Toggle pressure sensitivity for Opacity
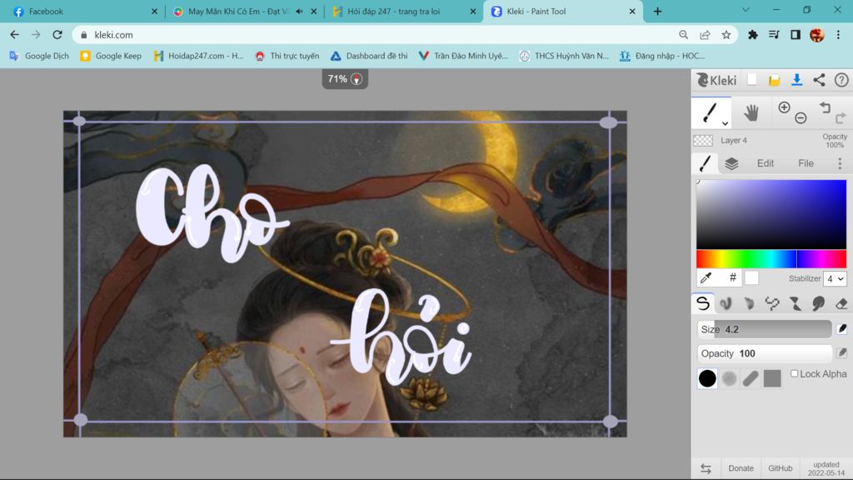This screenshot has height=480, width=853. tap(841, 352)
